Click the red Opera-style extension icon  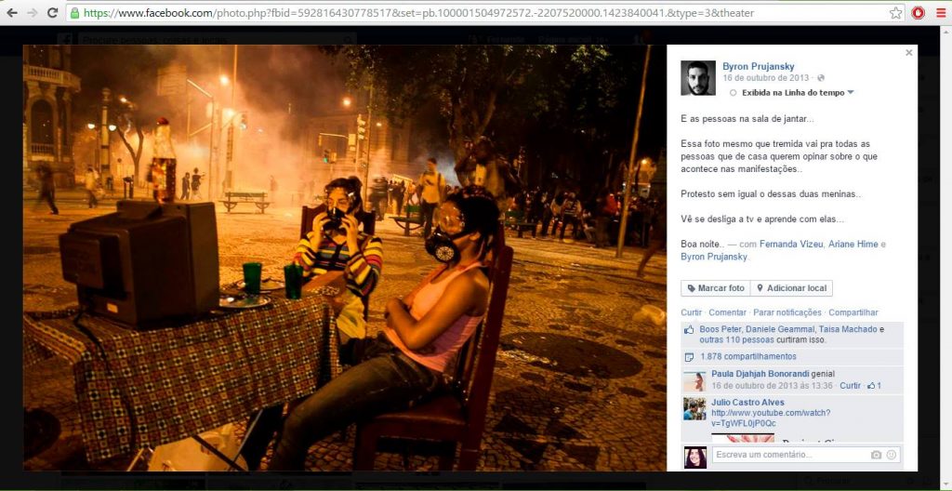(x=919, y=13)
